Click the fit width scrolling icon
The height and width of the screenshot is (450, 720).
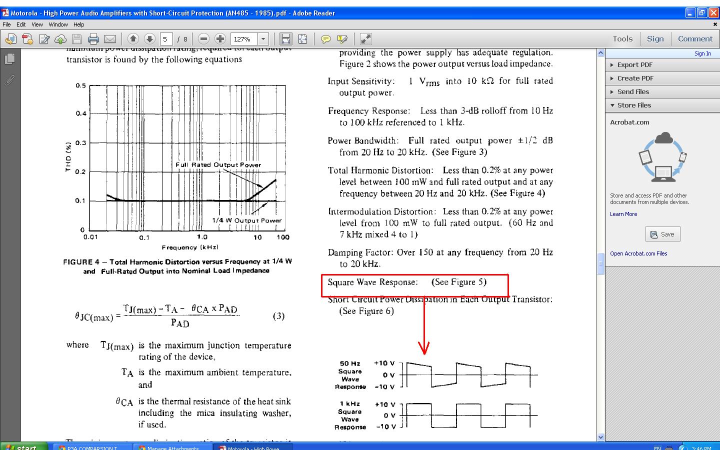click(x=285, y=39)
